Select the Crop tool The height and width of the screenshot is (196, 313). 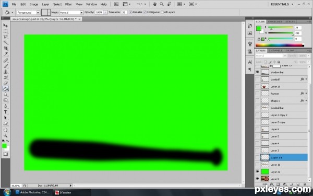6,48
